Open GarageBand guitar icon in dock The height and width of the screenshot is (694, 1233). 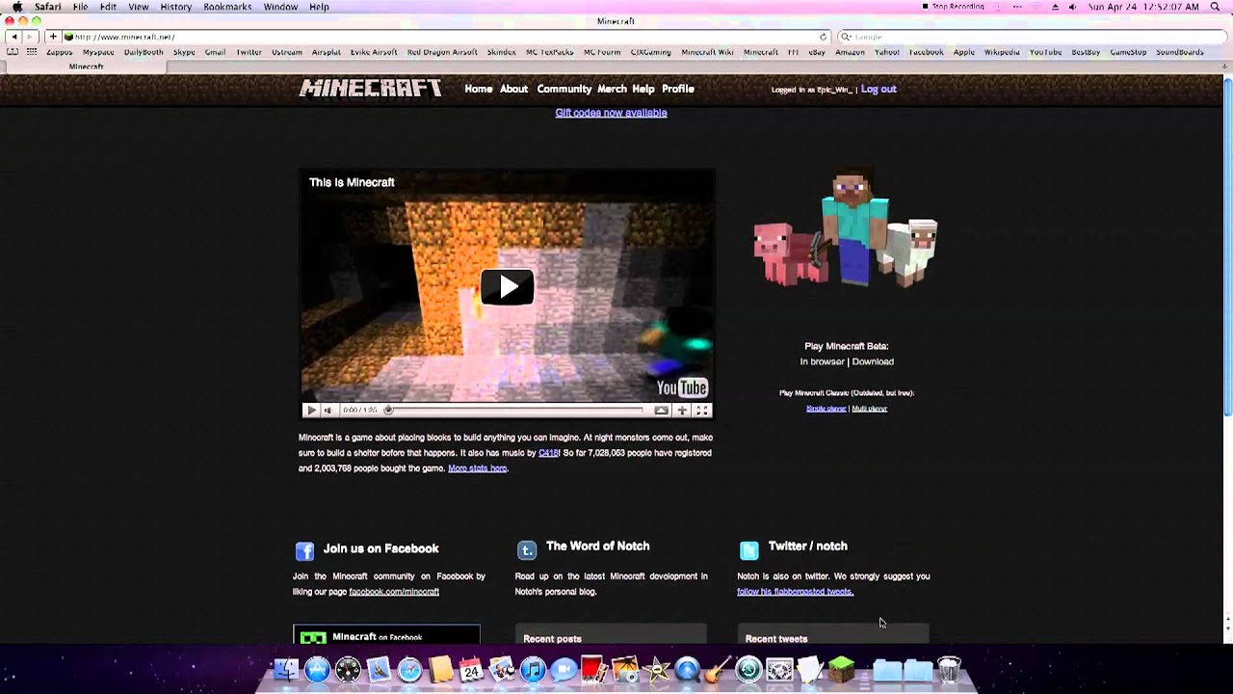click(x=718, y=669)
